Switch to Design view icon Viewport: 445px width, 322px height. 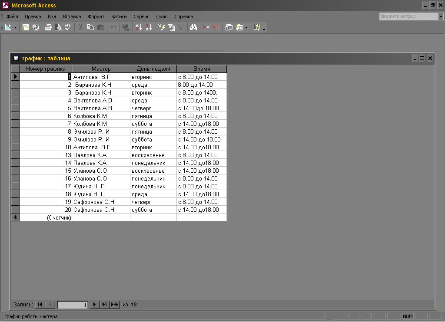(8, 27)
